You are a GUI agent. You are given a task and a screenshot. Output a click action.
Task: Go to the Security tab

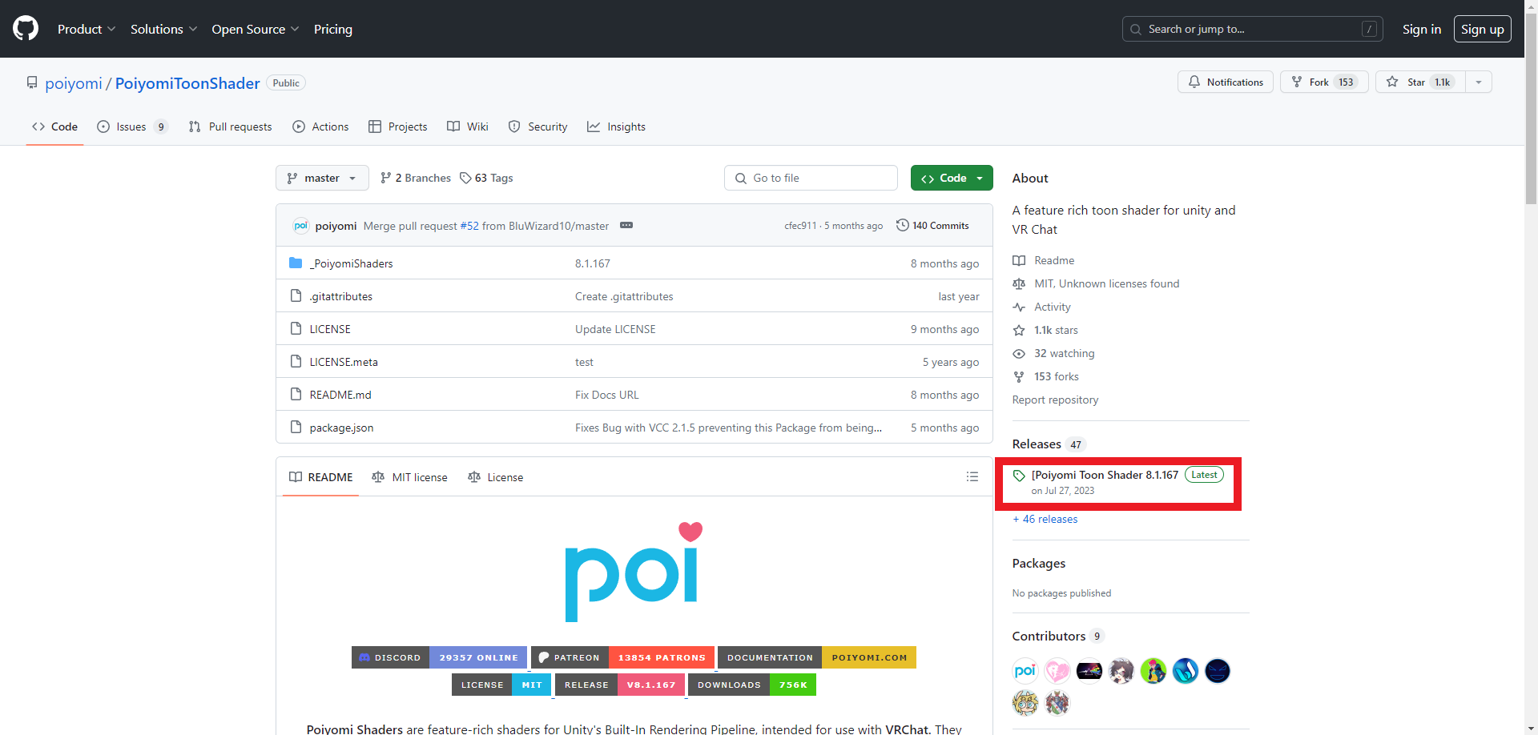click(x=537, y=127)
